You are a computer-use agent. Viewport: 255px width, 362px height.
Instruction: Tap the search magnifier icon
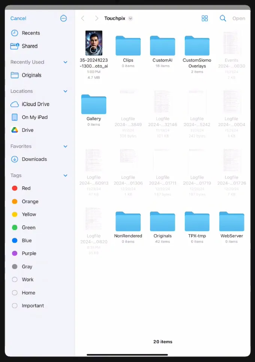[x=223, y=18]
